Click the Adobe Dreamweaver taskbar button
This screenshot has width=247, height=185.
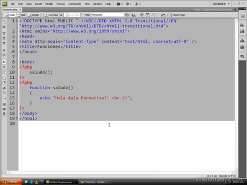coord(61,182)
